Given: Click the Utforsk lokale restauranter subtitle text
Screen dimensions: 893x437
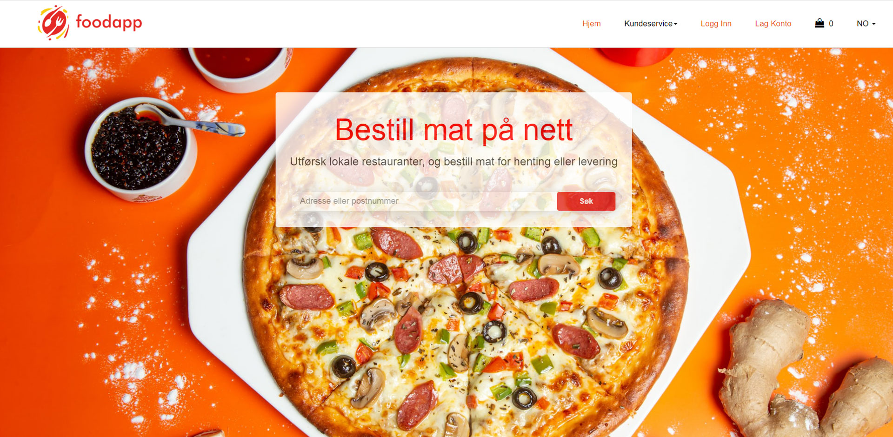Looking at the screenshot, I should (453, 162).
